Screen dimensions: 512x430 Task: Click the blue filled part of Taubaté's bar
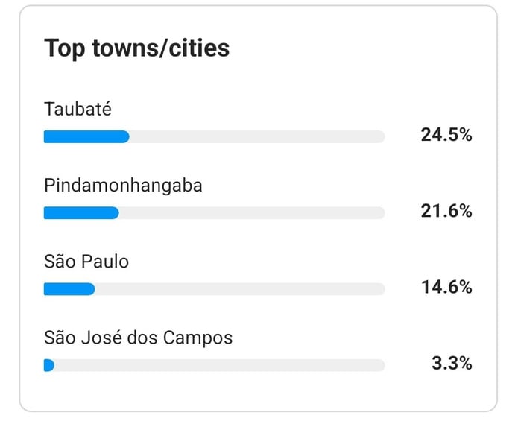86,136
